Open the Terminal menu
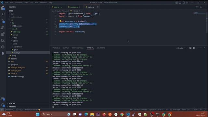The image size is (208, 117). 43,3
